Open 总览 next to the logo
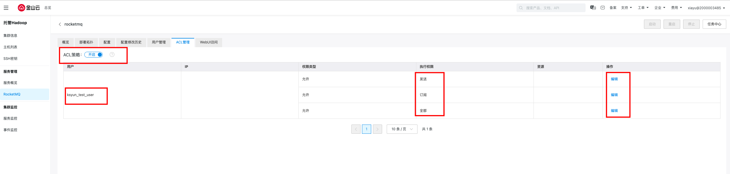This screenshot has width=730, height=174. click(x=48, y=8)
